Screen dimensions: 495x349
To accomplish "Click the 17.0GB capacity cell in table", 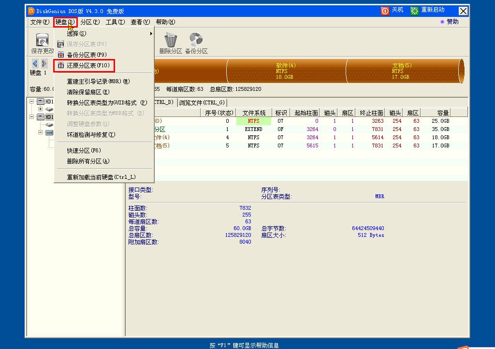I will click(440, 145).
